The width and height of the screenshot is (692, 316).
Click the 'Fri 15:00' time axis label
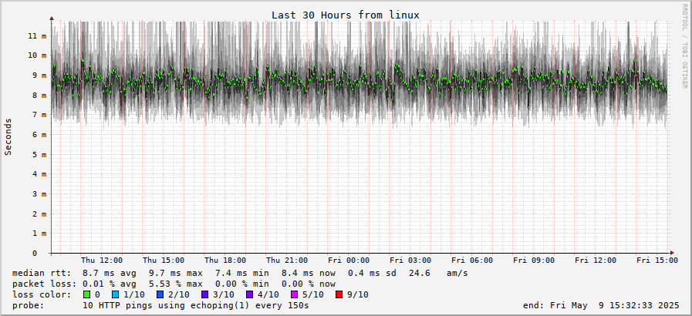657,261
